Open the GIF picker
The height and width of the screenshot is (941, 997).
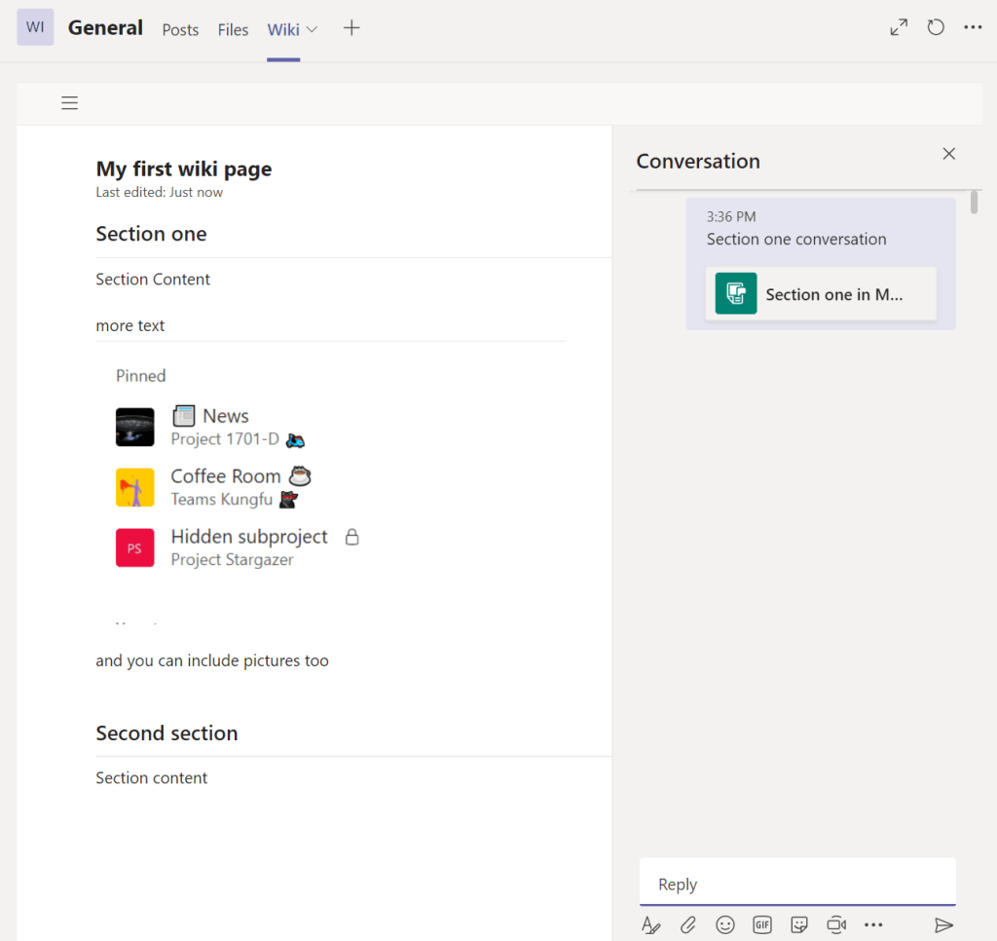tap(761, 925)
